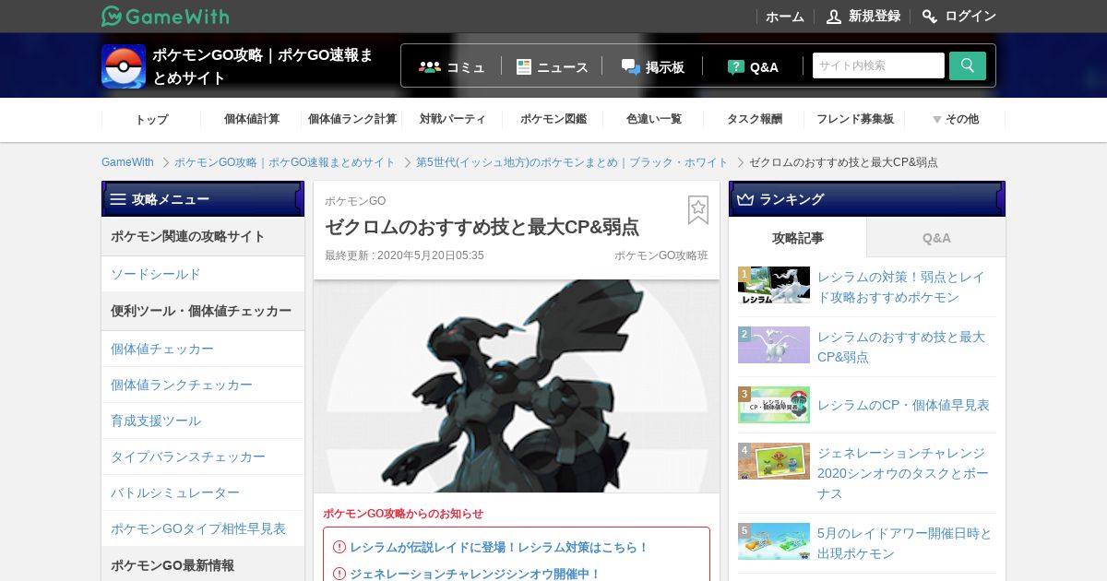Click the 新規登録 user icon
Image resolution: width=1107 pixels, height=581 pixels.
click(x=834, y=17)
